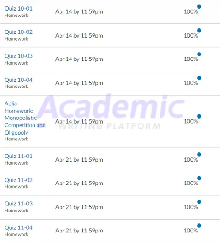
Task: Open the Quiz 10-03 link
Action: (18, 56)
